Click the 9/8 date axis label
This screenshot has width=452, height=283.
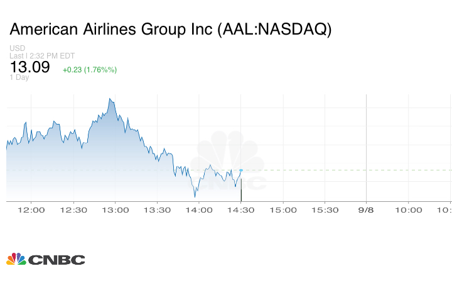pyautogui.click(x=367, y=210)
